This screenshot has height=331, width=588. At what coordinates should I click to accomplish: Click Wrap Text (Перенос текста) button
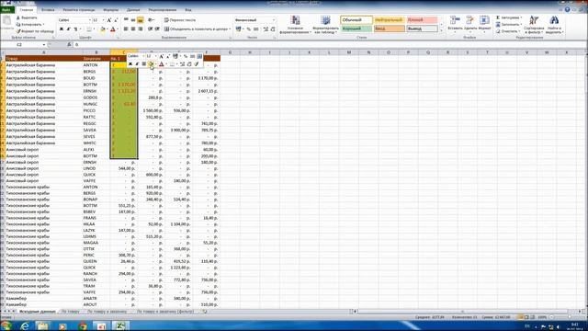point(180,20)
